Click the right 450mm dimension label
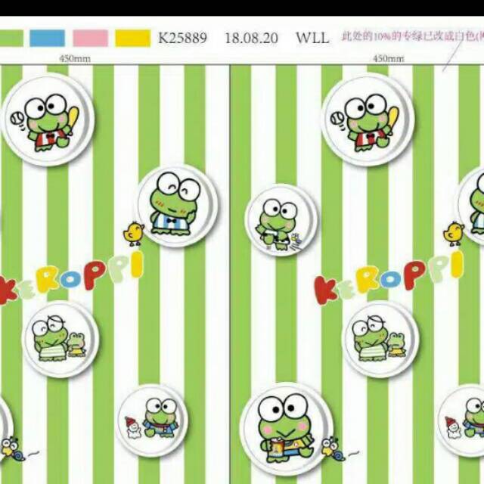Screen dimensions: 484x484 pos(389,58)
